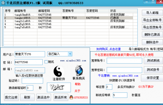The image size is (163, 105).
Task: Click 删除已激活 button
Action: pos(152,34)
